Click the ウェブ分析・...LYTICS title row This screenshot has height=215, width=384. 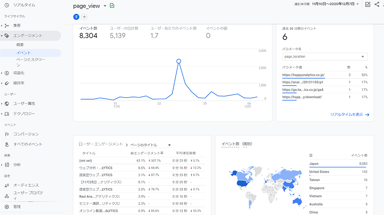pos(142,168)
